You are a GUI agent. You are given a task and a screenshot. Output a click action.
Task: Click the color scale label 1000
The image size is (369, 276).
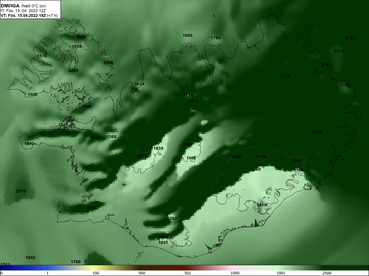click(x=235, y=273)
